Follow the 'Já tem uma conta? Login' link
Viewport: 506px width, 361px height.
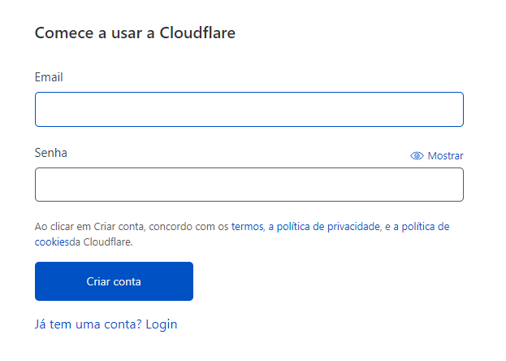(106, 324)
